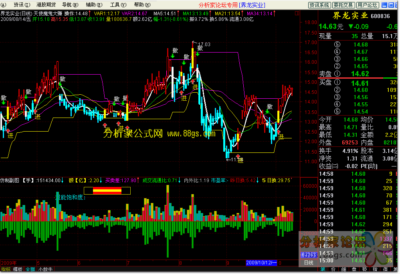
Task: Click the 操作:14.48 value
Action: click(x=76, y=14)
